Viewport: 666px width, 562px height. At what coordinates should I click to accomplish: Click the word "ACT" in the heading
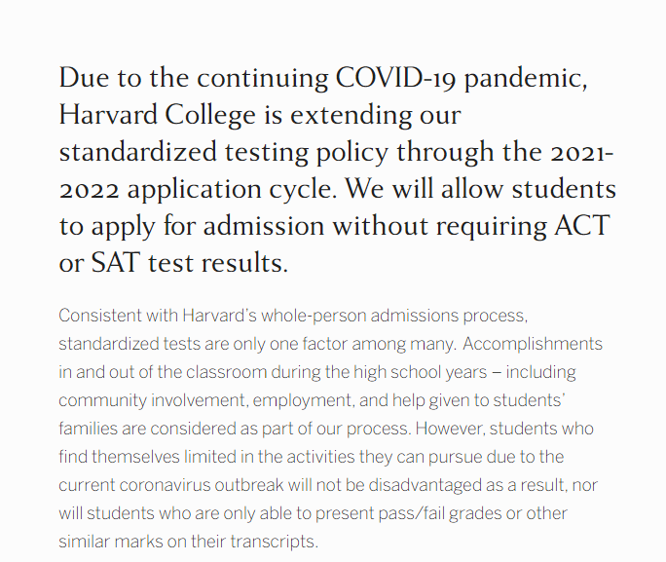pos(577,226)
